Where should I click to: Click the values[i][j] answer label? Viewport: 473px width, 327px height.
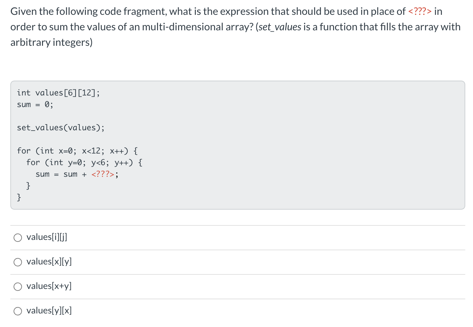[x=47, y=237]
